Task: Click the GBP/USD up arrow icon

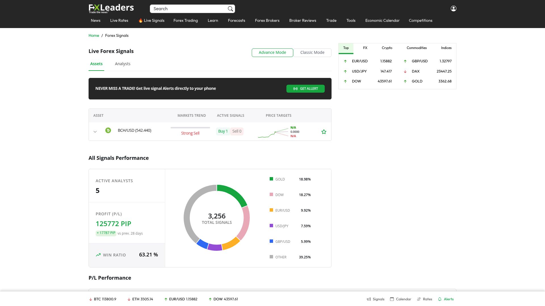Action: (x=405, y=61)
